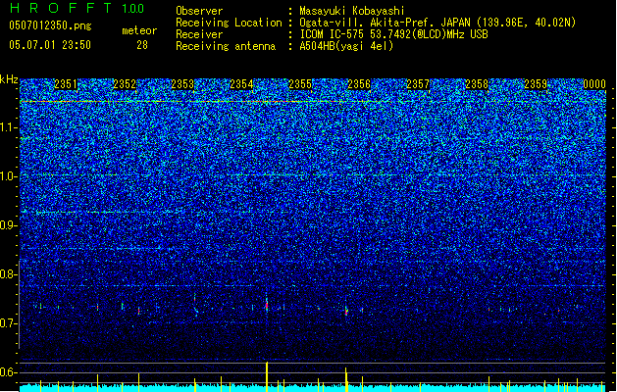Click the 2355 time marker
Screen dimensions: 617x392
(300, 84)
